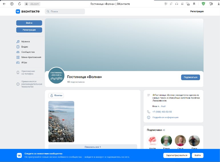Click the music note icon
The height and width of the screenshot is (162, 220).
click(x=18, y=42)
